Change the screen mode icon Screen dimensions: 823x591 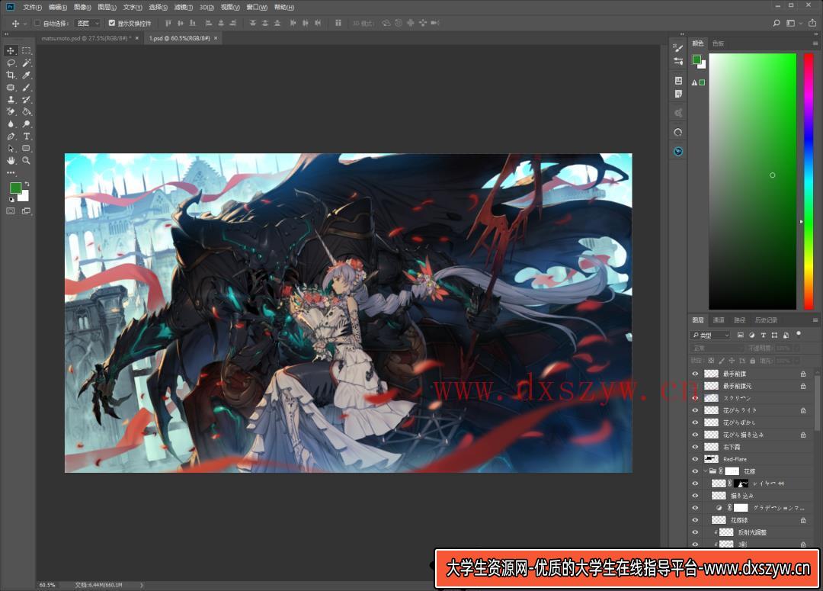coord(26,211)
